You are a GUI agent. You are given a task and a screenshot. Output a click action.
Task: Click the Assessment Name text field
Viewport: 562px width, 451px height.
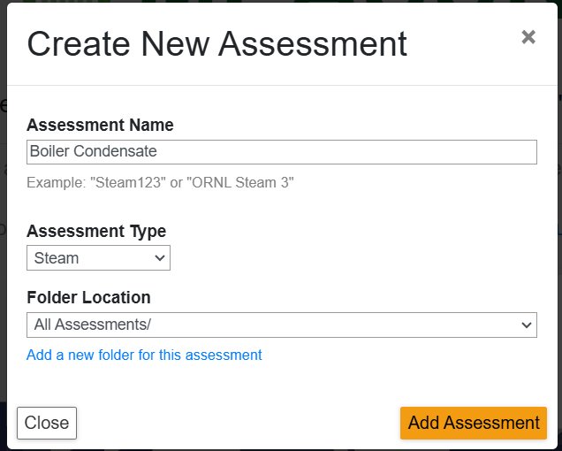tap(282, 152)
